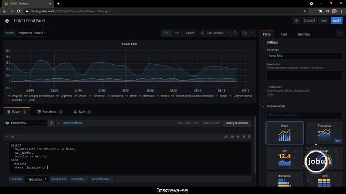Open the Transform tab
346x194 pixels.
click(50, 112)
